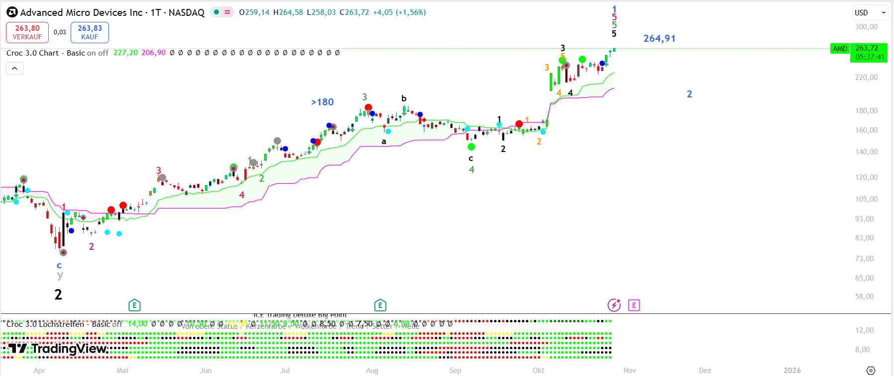Open the earnings marker near August
This screenshot has width=894, height=376.
pos(380,305)
